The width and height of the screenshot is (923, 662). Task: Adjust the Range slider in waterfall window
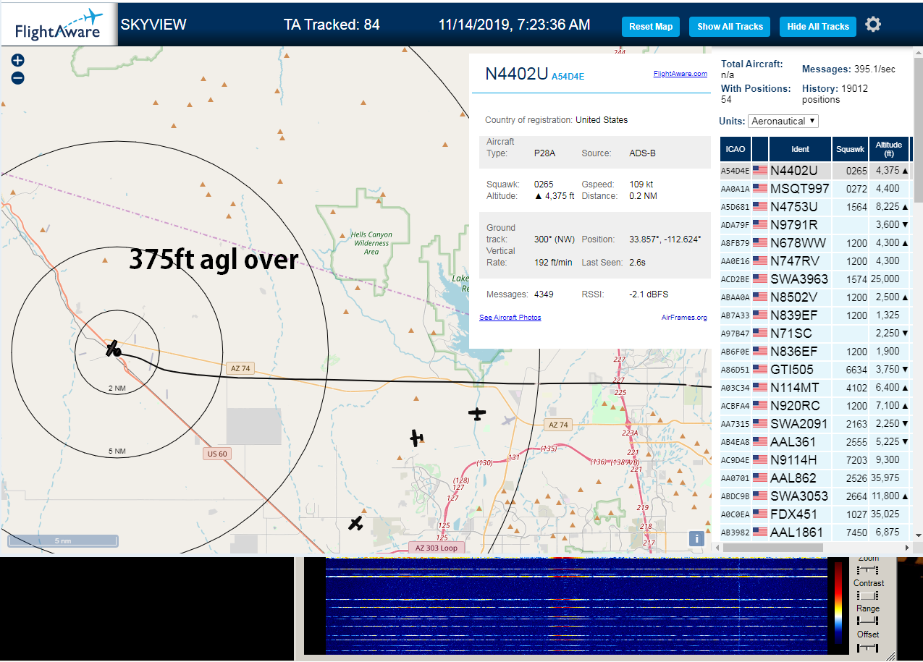point(867,621)
